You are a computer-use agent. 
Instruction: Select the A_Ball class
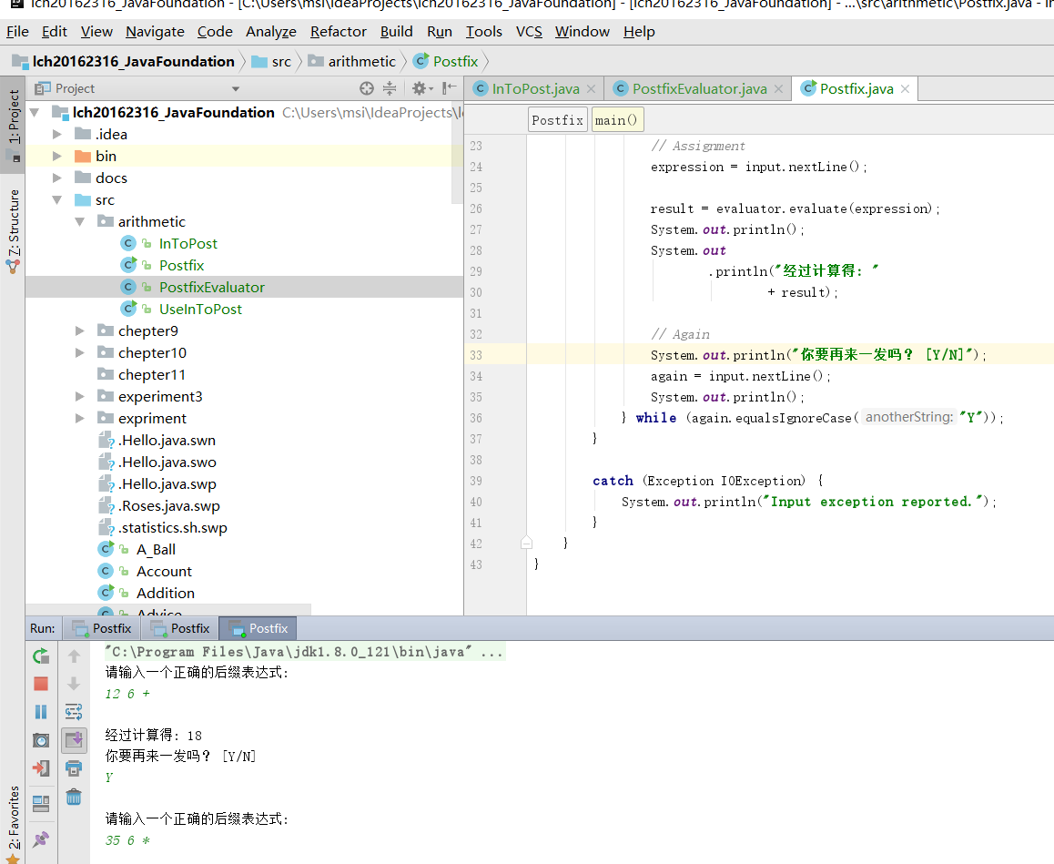click(156, 549)
